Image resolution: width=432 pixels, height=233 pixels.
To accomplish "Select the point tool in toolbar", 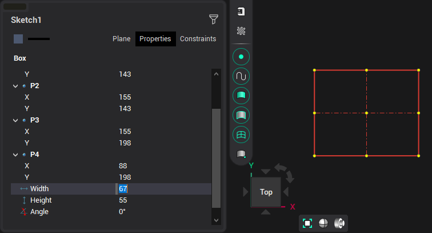I will coord(241,57).
